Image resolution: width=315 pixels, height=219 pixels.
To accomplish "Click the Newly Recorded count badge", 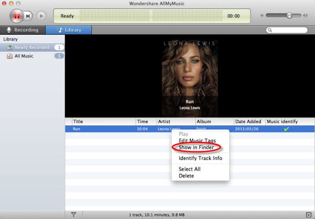I will click(x=59, y=47).
